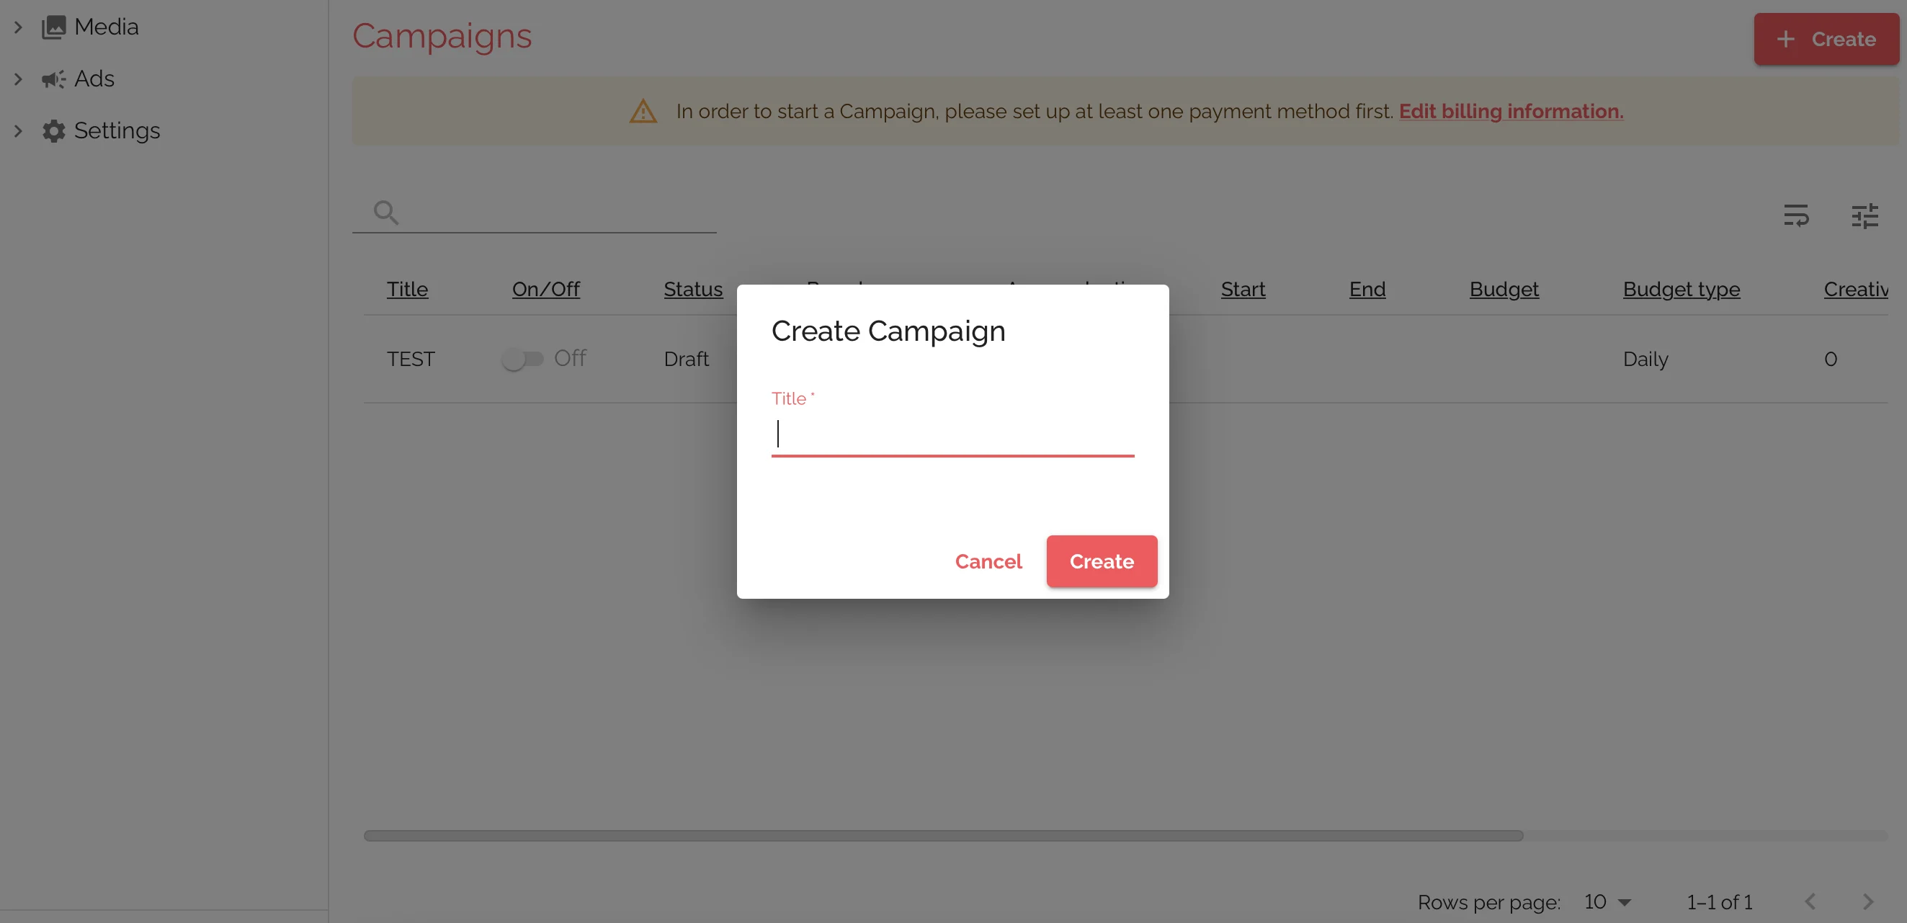Go to previous page arrow
1907x923 pixels.
coord(1810,901)
